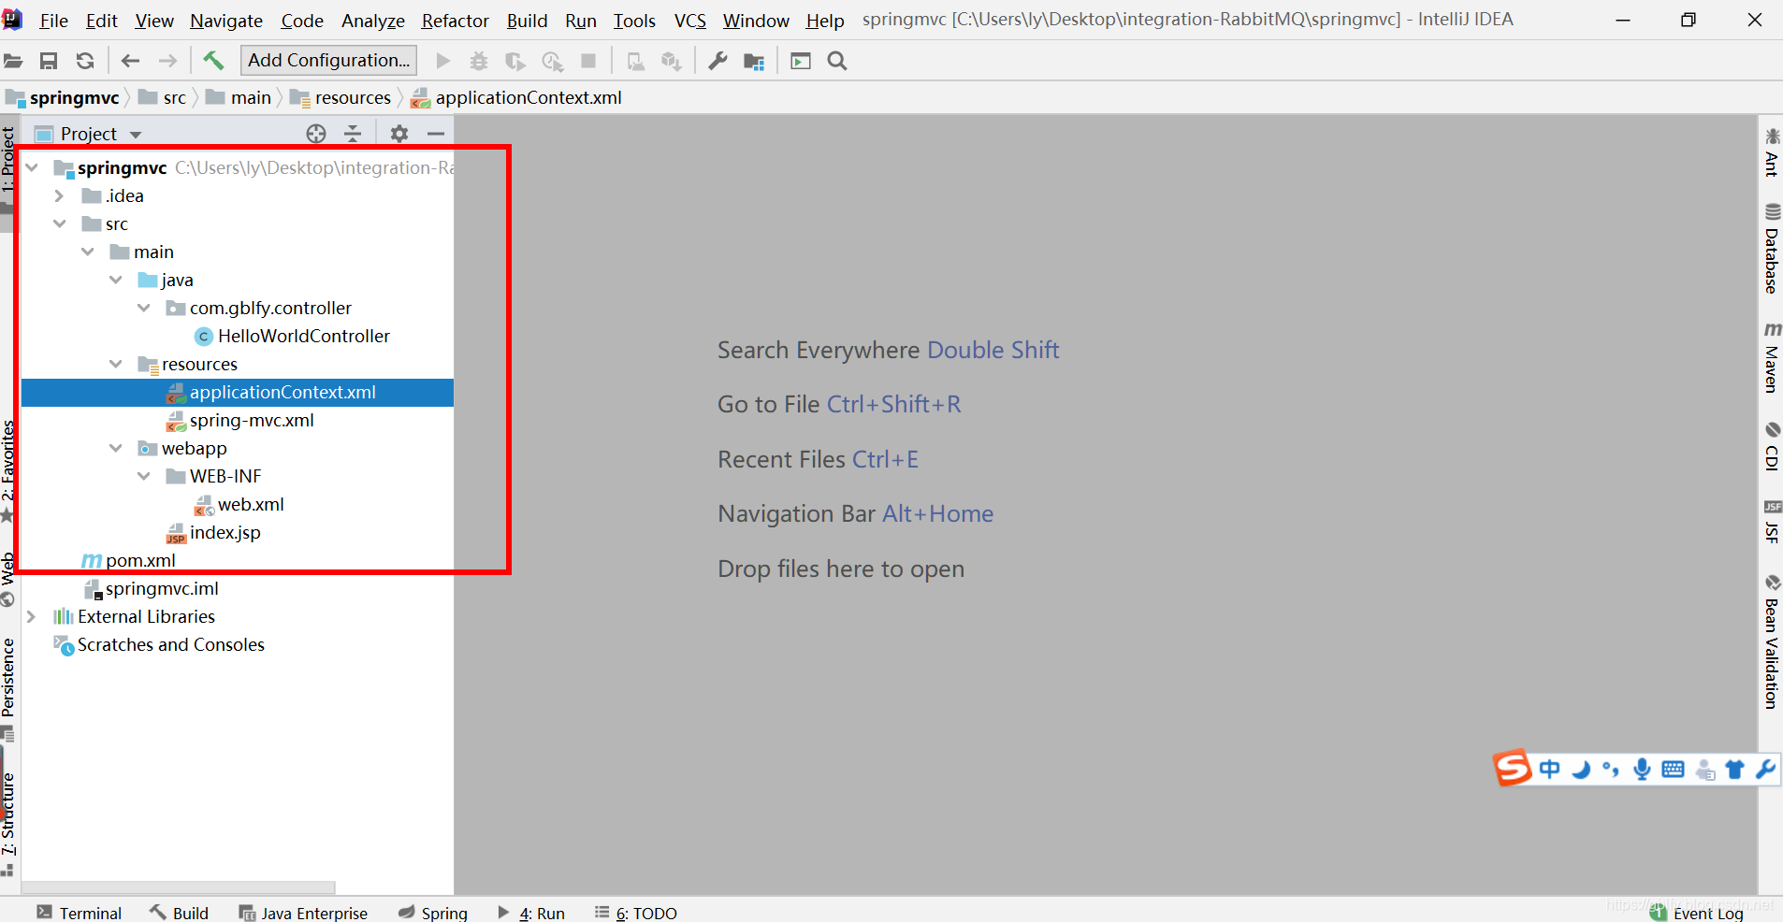Image resolution: width=1783 pixels, height=922 pixels.
Task: Click the Stop square icon
Action: coord(588,61)
